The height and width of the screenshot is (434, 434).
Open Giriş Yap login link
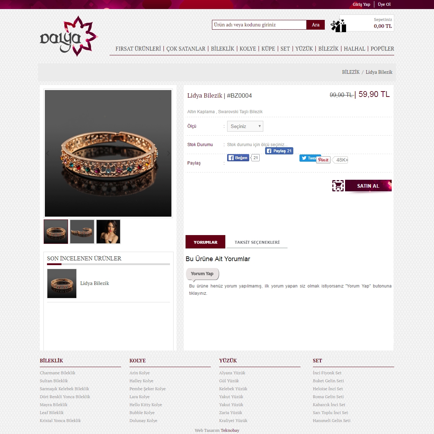[361, 4]
